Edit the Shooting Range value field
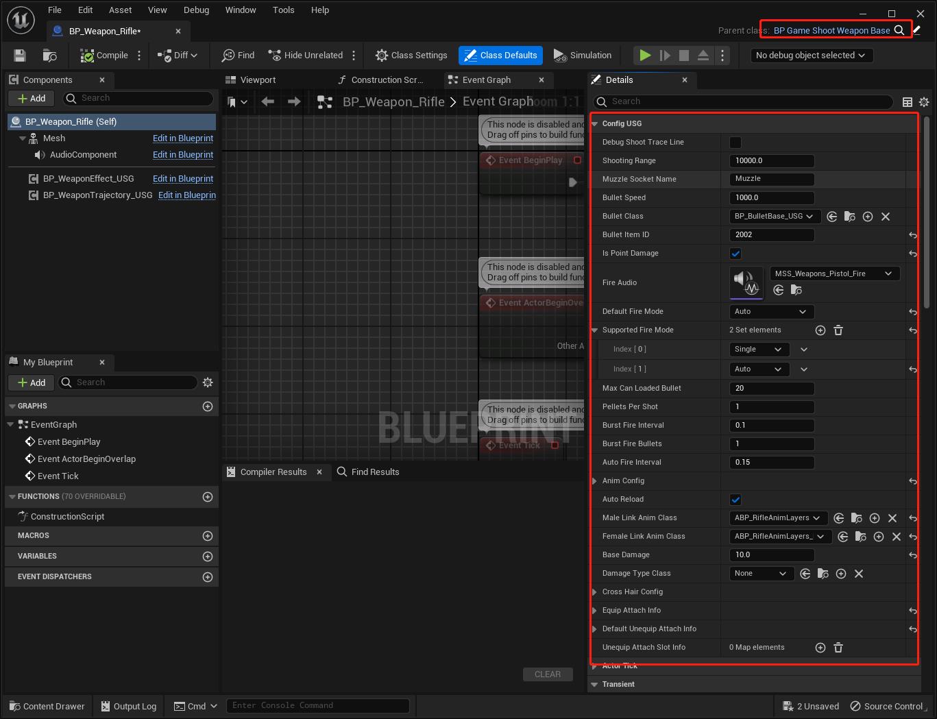Viewport: 937px width, 719px height. tap(772, 161)
